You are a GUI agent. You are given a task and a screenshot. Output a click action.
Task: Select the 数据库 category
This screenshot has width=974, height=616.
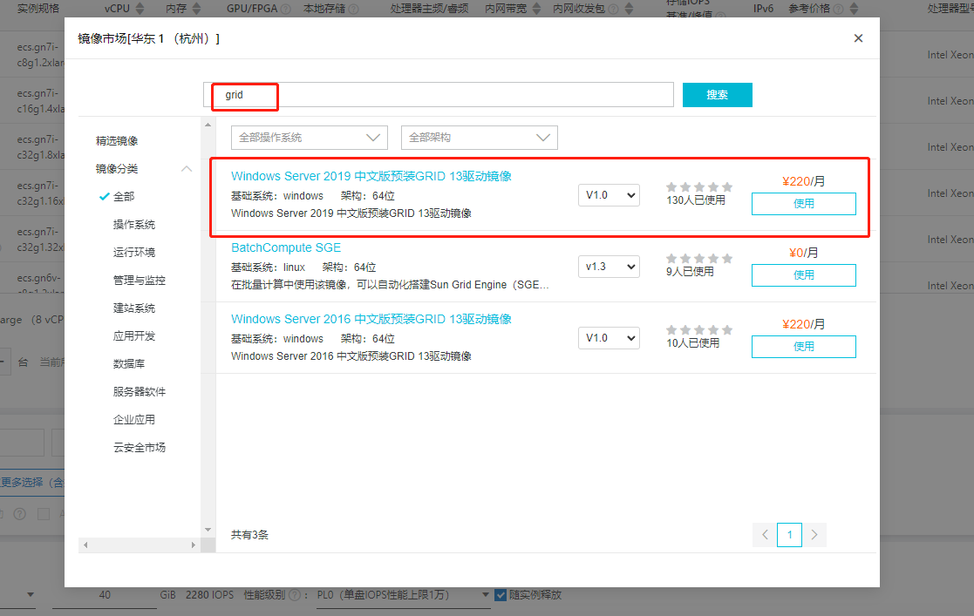tap(128, 364)
